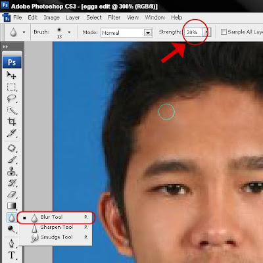
Task: Open the Layer menu
Action: 73,18
